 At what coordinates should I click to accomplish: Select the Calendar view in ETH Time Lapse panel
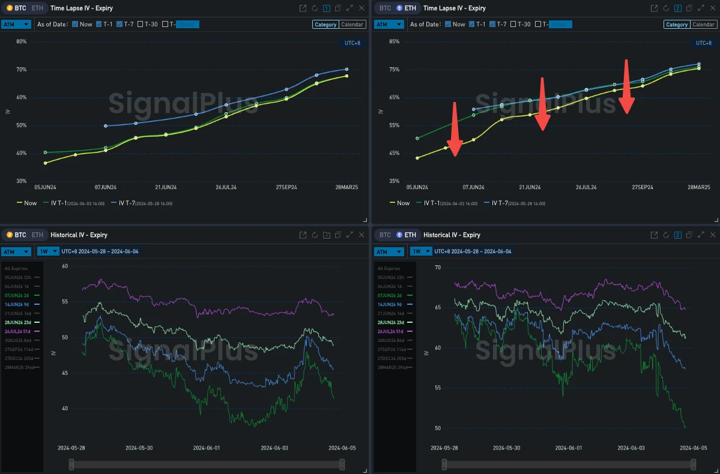704,24
